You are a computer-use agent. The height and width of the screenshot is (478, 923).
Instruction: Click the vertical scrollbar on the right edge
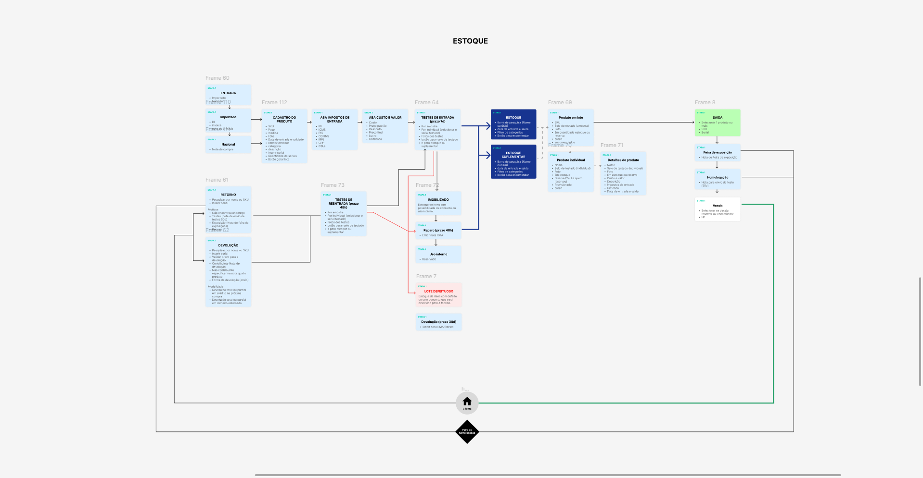[920, 331]
